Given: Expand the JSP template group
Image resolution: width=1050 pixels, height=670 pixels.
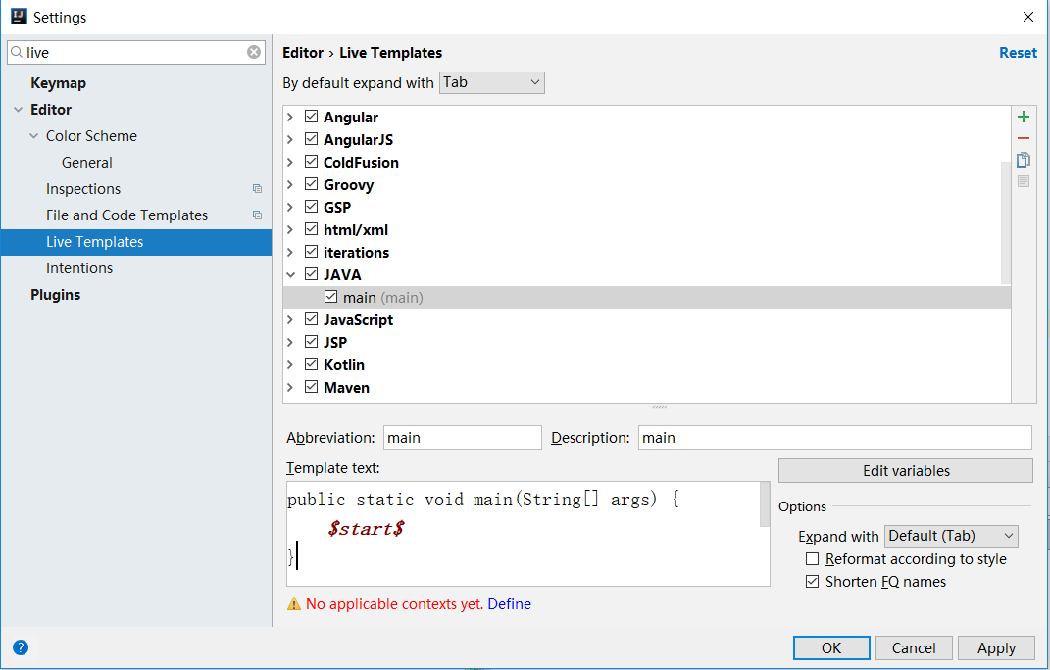Looking at the screenshot, I should tap(290, 342).
